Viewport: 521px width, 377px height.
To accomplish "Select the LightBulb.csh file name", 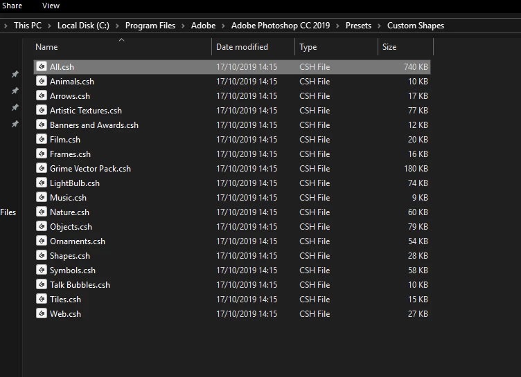I will (75, 183).
